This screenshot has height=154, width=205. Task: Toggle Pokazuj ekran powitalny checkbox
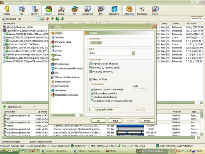[x=92, y=93]
